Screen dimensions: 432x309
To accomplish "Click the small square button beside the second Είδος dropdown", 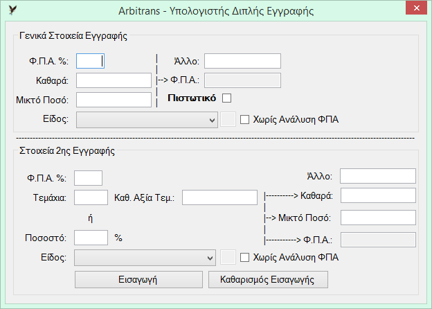I will [228, 257].
